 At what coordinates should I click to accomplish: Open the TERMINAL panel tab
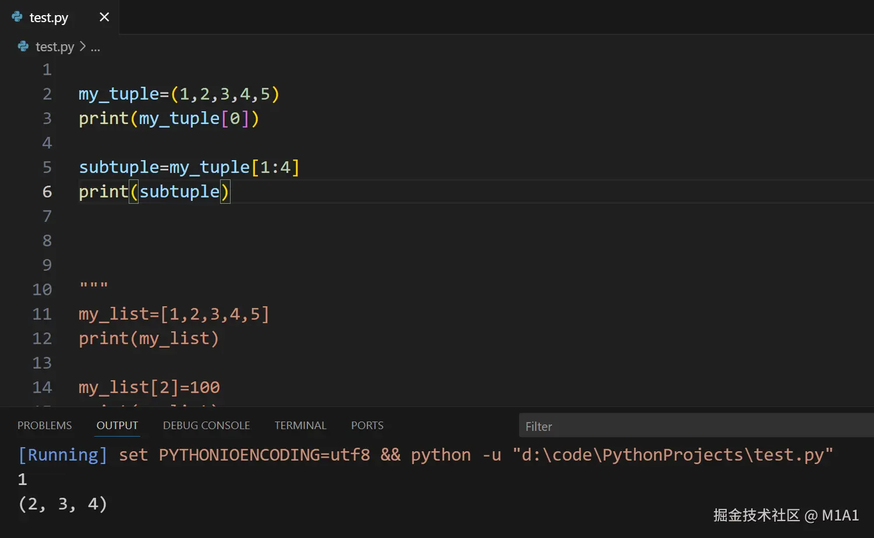coord(300,426)
